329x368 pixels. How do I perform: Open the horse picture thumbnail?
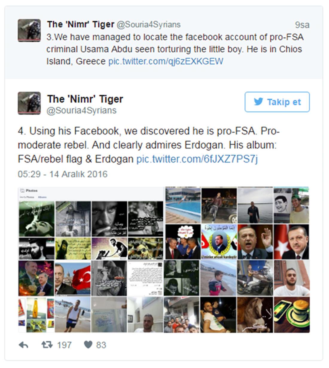[255, 314]
